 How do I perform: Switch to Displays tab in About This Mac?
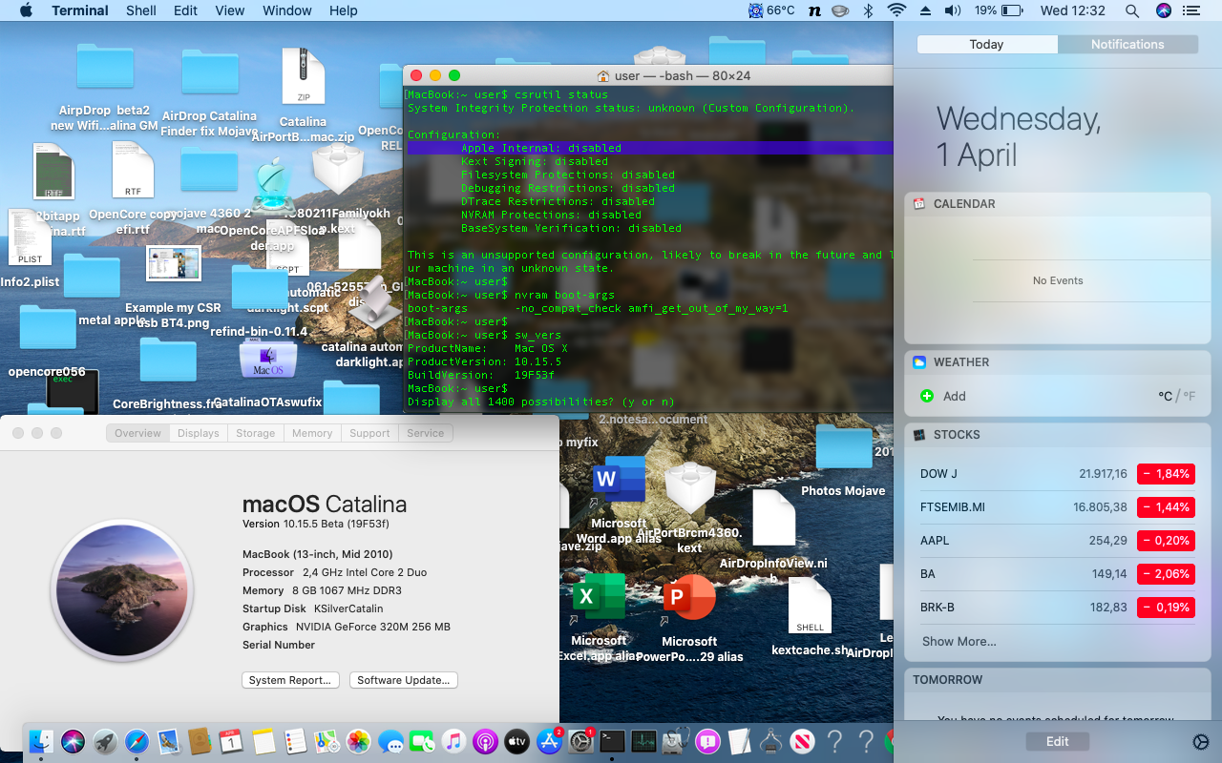click(199, 433)
